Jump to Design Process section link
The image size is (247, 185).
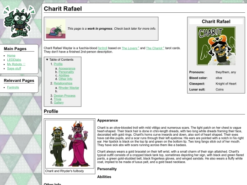(64, 95)
